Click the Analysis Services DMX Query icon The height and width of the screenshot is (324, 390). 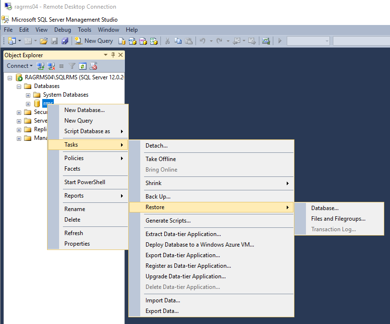tap(143, 41)
